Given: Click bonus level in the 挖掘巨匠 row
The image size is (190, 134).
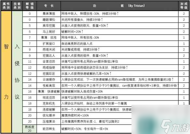Looking at the screenshot, I should 184,74.
